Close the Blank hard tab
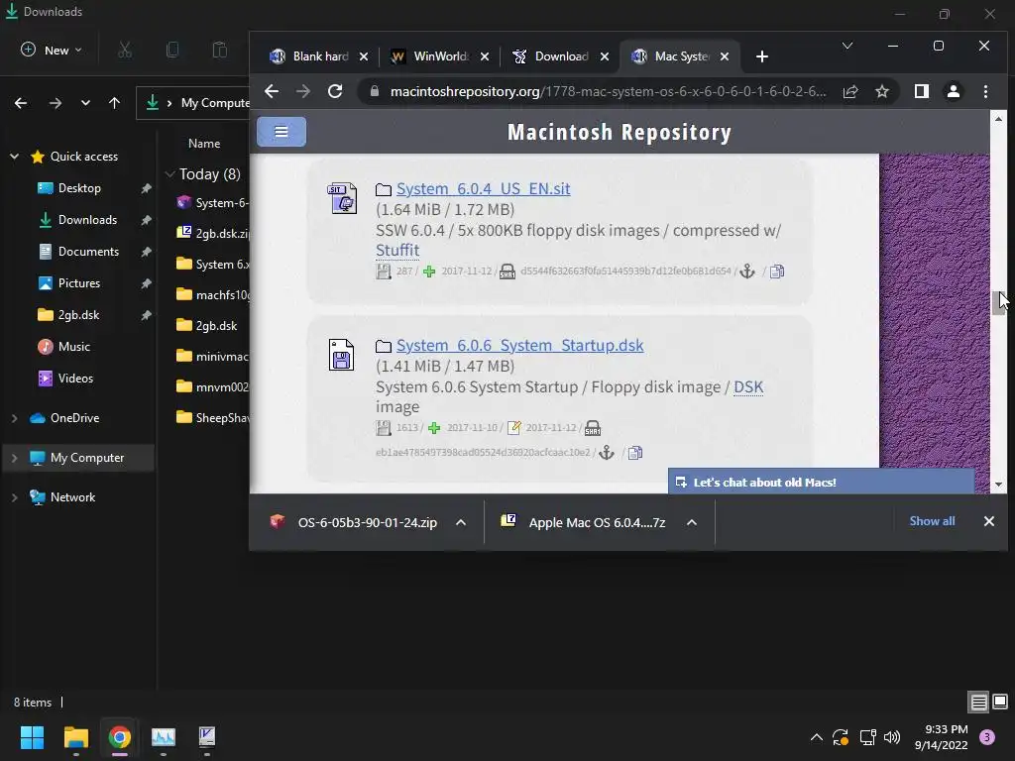This screenshot has height=761, width=1015. pos(364,56)
